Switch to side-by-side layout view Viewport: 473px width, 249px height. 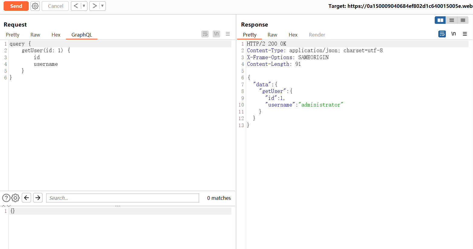(440, 20)
